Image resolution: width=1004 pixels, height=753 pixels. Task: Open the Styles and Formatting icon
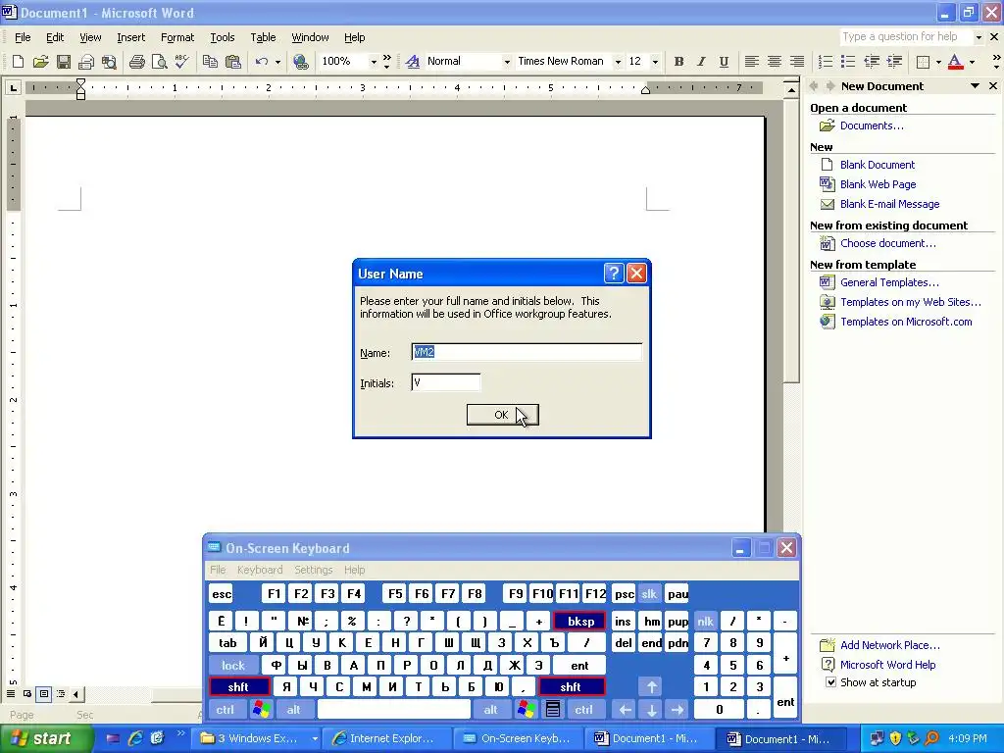(x=413, y=62)
